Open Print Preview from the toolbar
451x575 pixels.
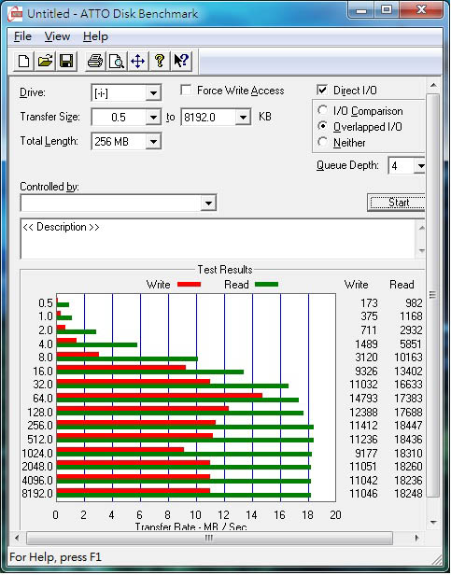tap(117, 61)
